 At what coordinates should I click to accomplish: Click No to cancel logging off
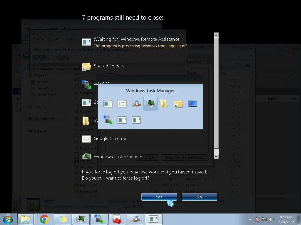199,197
